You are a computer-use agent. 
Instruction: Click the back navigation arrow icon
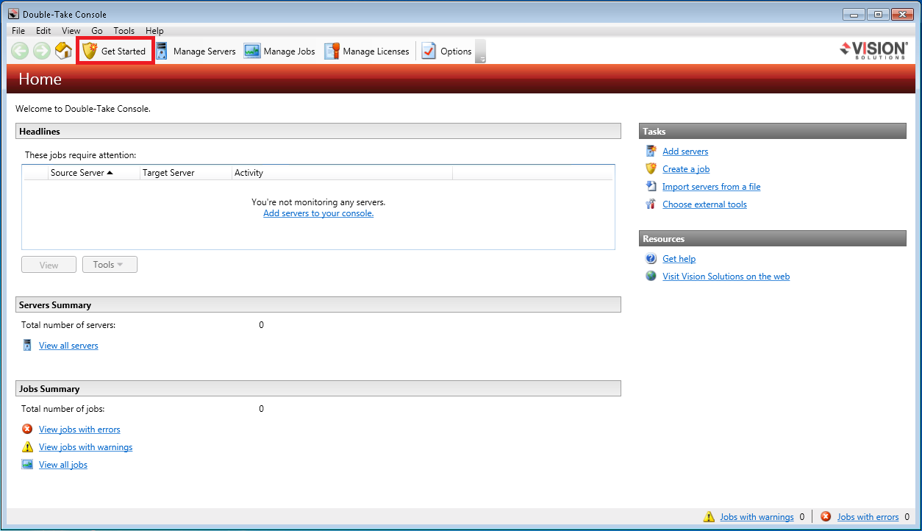pos(20,51)
